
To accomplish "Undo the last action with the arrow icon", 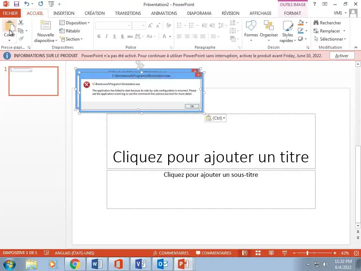I will tap(27, 4).
